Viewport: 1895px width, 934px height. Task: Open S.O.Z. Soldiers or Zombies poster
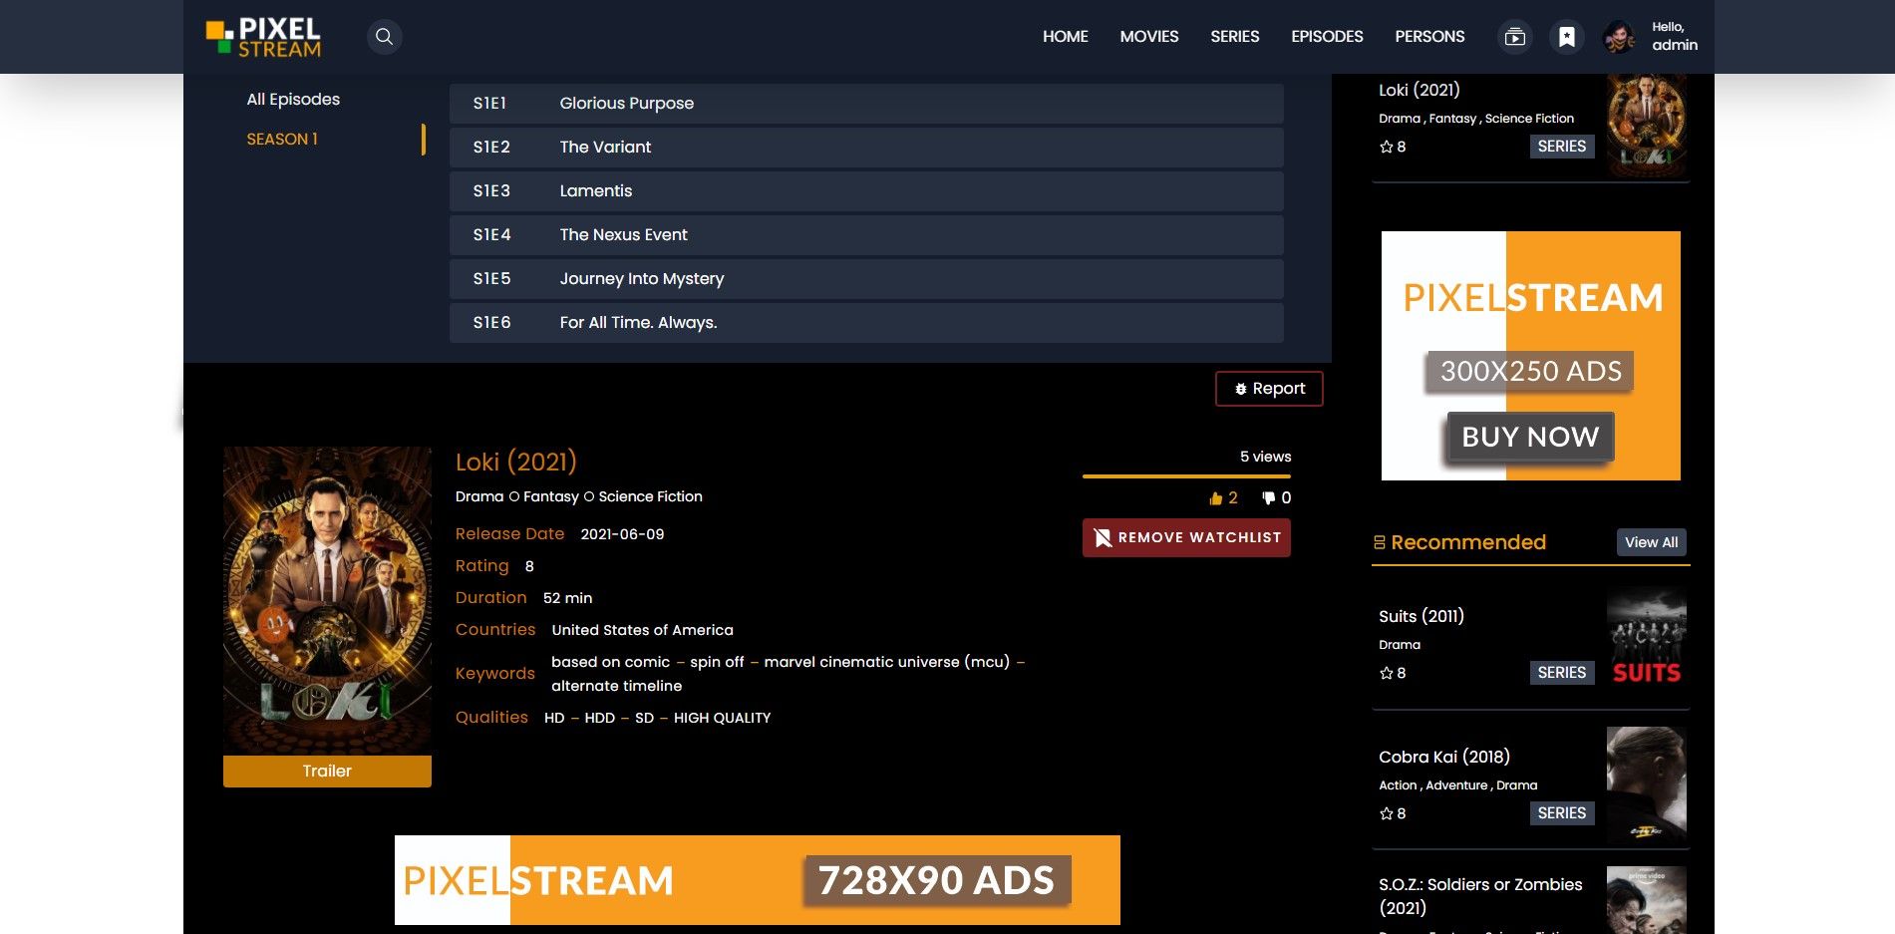[x=1647, y=900]
